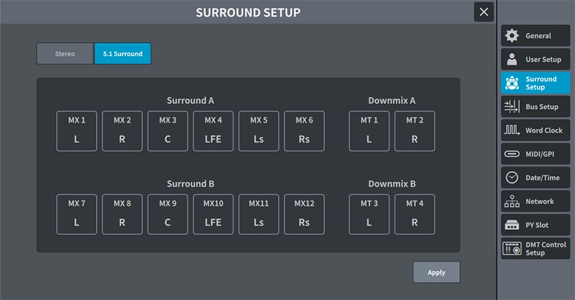Image resolution: width=575 pixels, height=300 pixels.
Task: Close the Surround Setup dialog
Action: [x=484, y=12]
